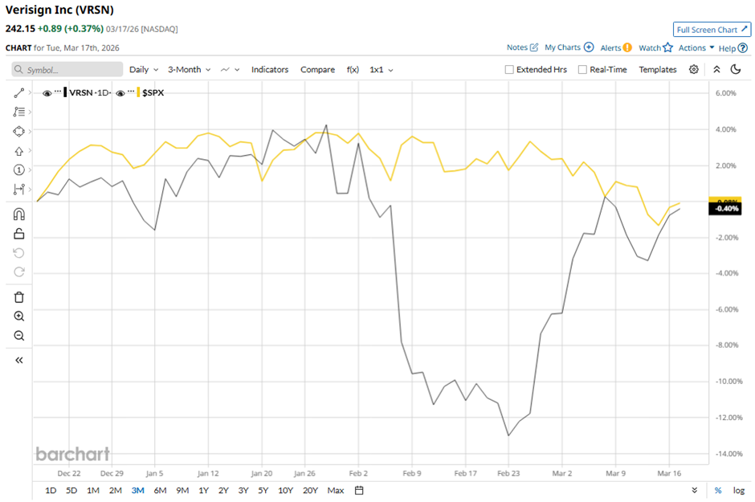
Task: Activate the magnet snap tool
Action: (19, 214)
